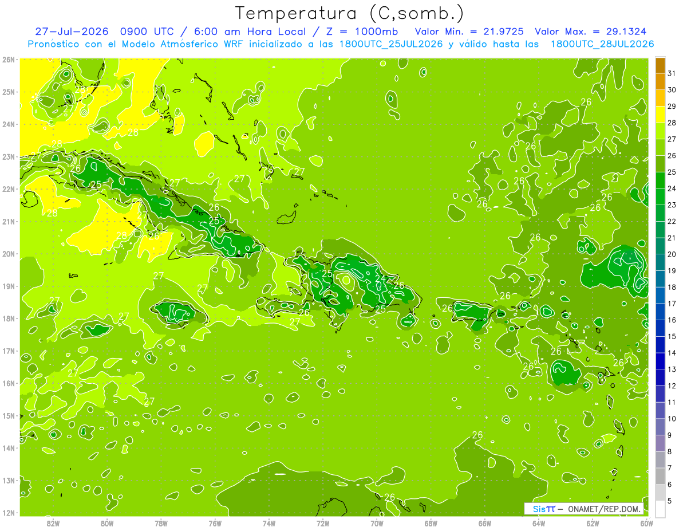The image size is (687, 531).
Task: Pick the green swatch between 23 and 24
Action: coord(660,197)
